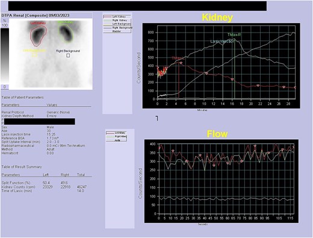Click the Flow chart title
313x238 pixels.
click(x=217, y=134)
